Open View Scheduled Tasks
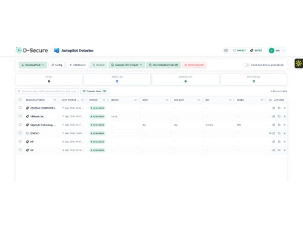This screenshot has width=303, height=227. pos(163,65)
